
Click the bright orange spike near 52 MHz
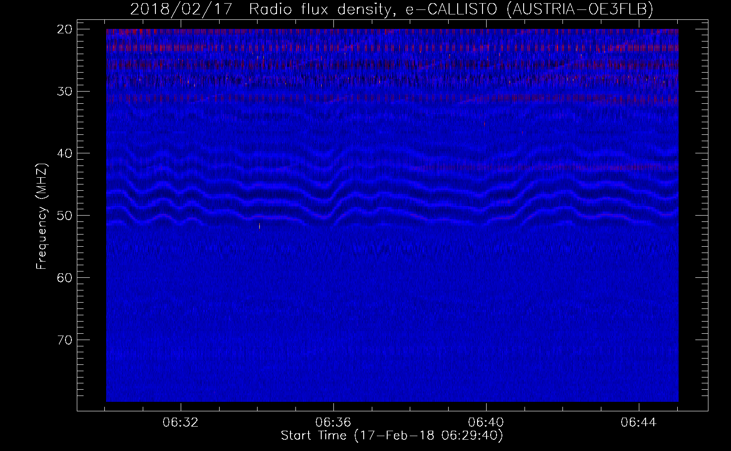259,225
